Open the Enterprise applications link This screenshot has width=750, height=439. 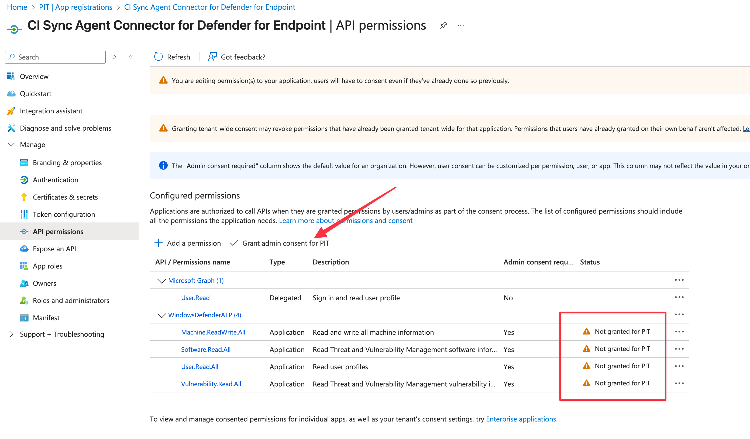(521, 419)
